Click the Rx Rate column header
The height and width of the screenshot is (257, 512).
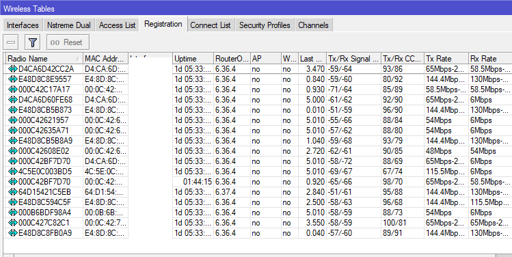tap(490, 59)
